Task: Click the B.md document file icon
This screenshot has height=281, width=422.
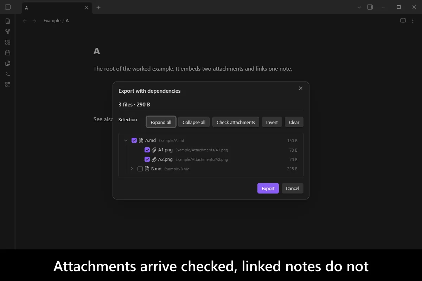Action: [147, 169]
